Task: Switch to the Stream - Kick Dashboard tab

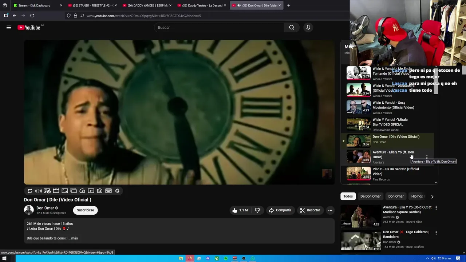Action: click(x=38, y=5)
